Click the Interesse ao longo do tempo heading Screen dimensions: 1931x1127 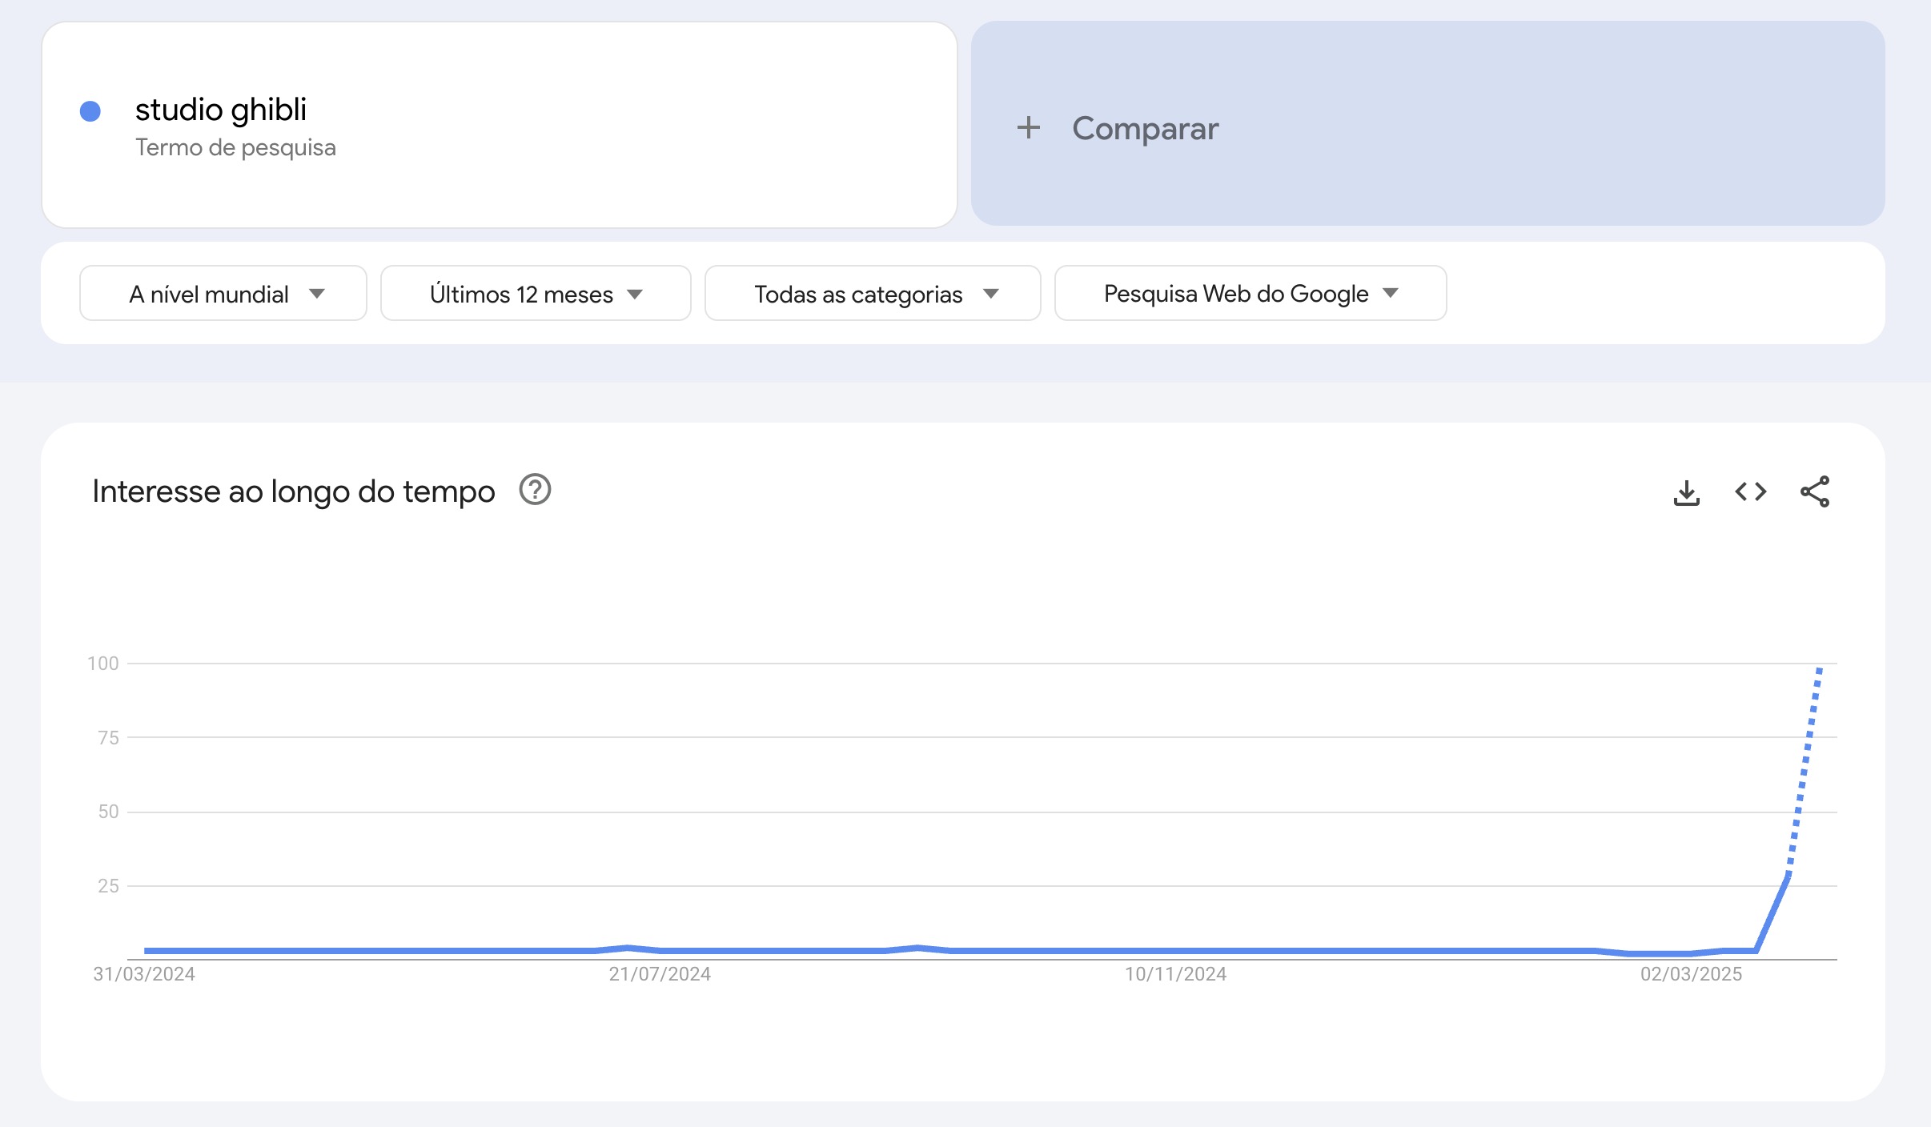[x=294, y=491]
